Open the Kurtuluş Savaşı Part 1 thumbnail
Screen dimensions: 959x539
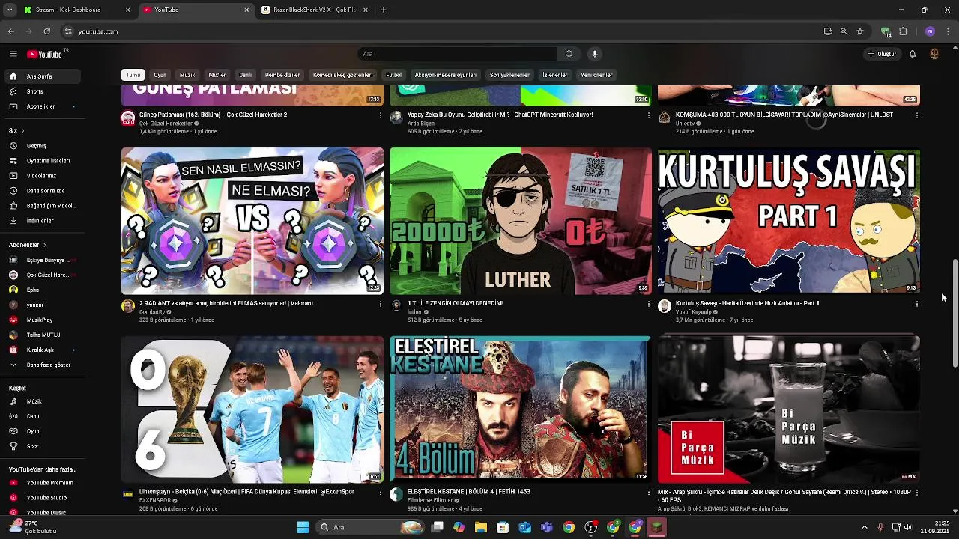click(789, 221)
